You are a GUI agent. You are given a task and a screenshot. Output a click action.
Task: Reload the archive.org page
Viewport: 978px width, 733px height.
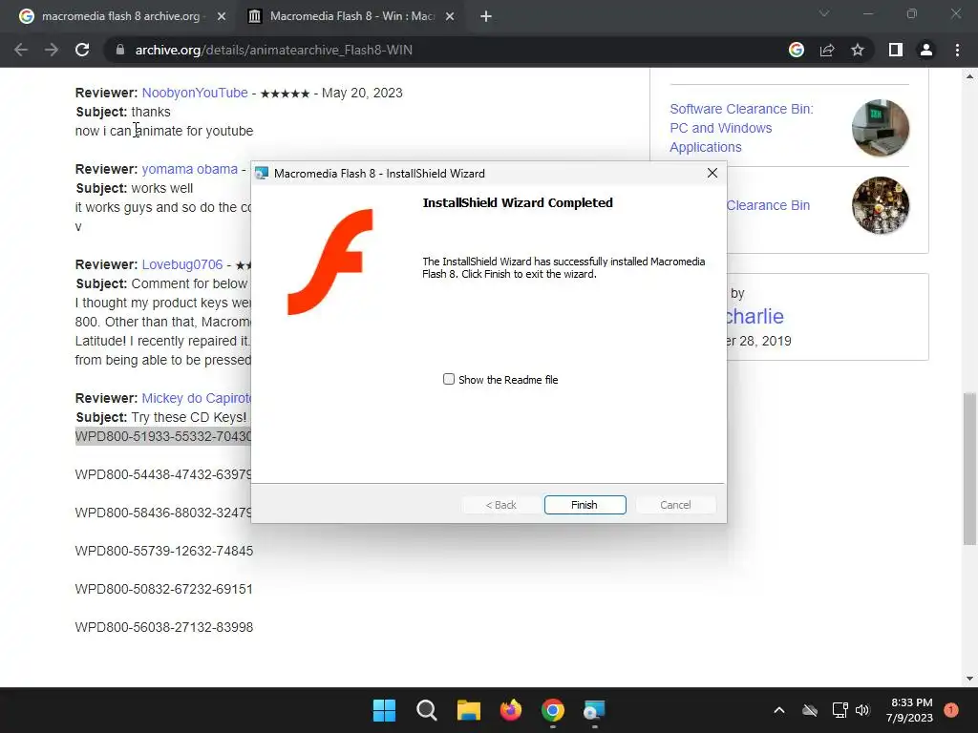tap(82, 50)
